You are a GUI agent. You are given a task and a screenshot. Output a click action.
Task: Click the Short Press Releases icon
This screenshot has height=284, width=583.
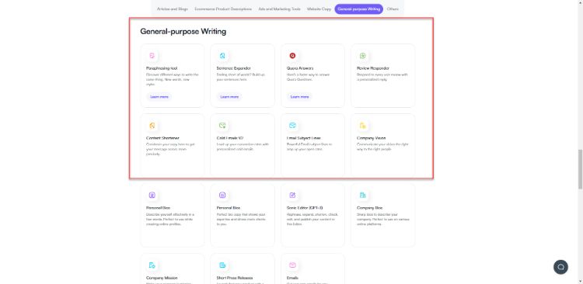(x=222, y=265)
